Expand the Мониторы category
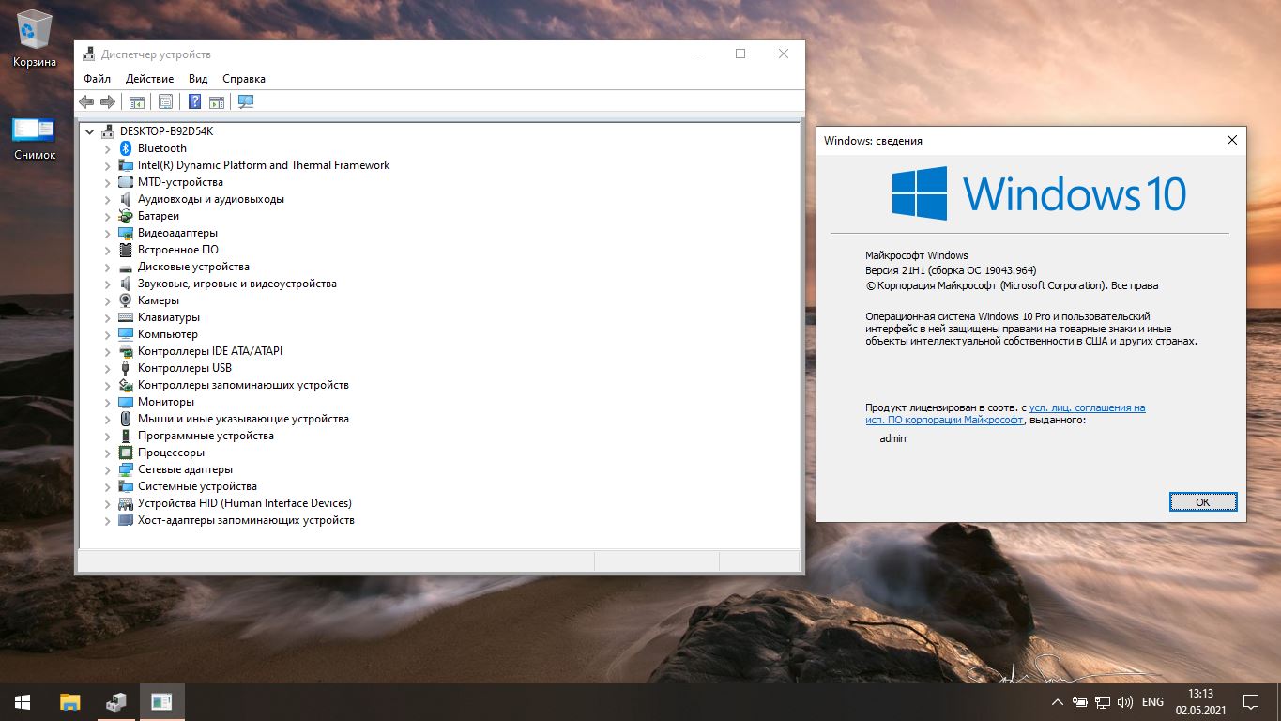 108,402
